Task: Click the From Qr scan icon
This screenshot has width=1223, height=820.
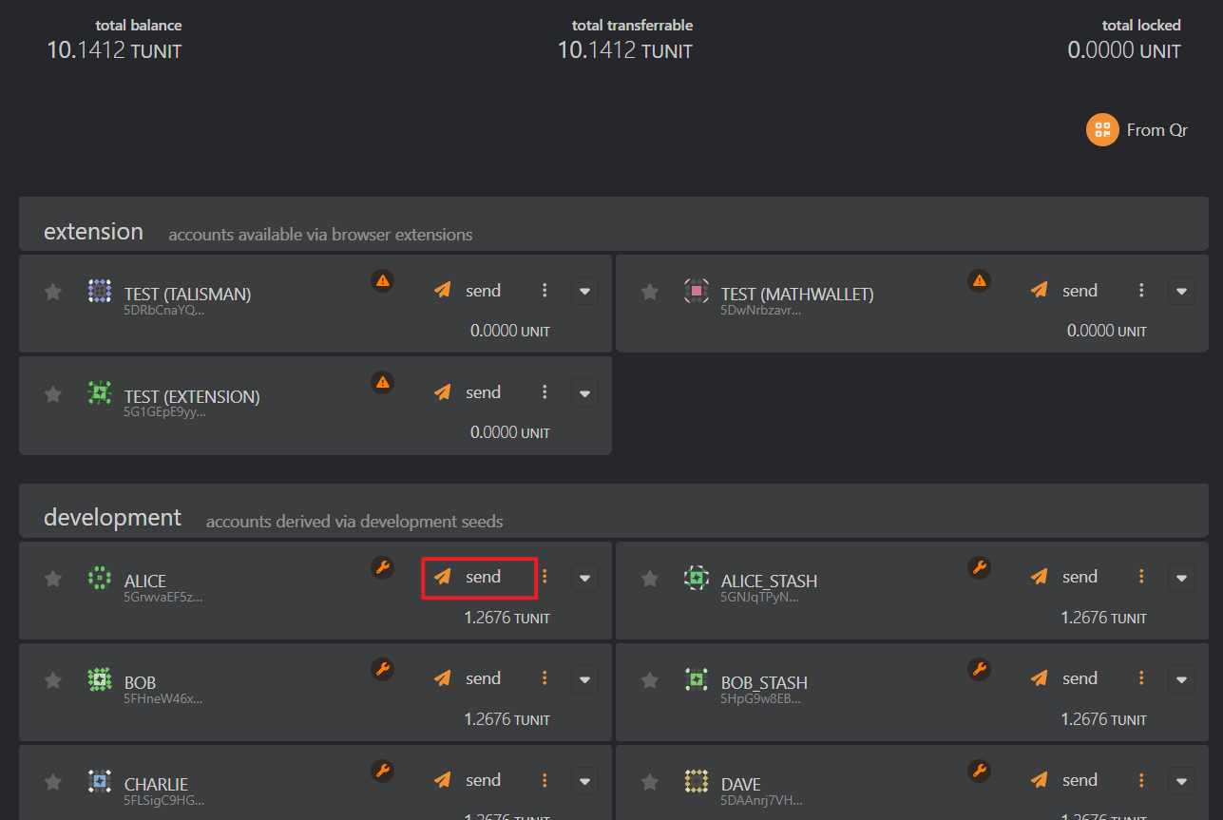Action: click(x=1102, y=130)
